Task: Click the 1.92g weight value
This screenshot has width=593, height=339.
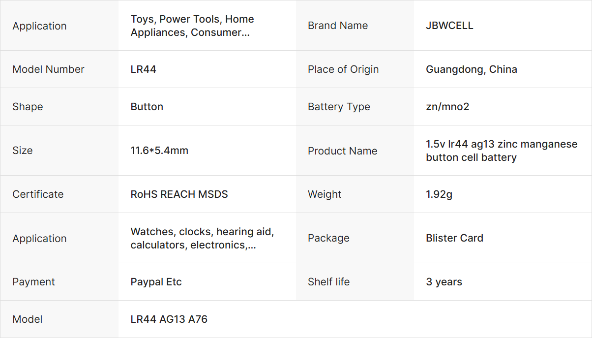Action: coord(439,194)
